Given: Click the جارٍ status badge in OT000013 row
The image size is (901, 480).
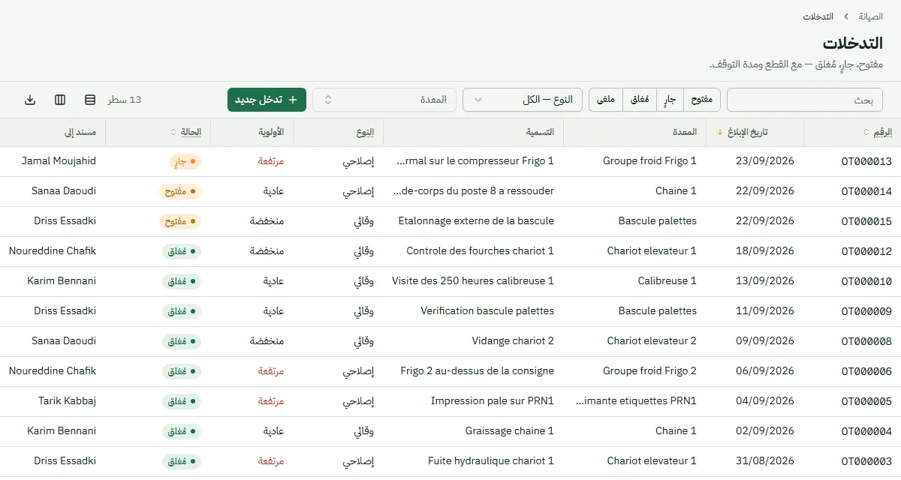Looking at the screenshot, I should 185,161.
